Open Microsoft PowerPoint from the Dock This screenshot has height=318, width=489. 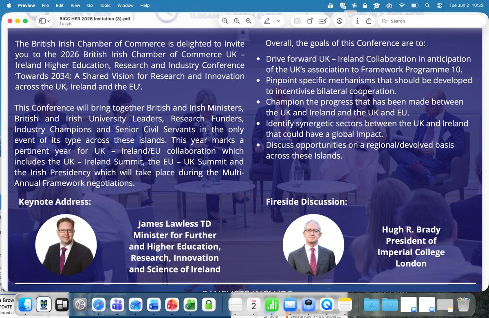pyautogui.click(x=172, y=305)
